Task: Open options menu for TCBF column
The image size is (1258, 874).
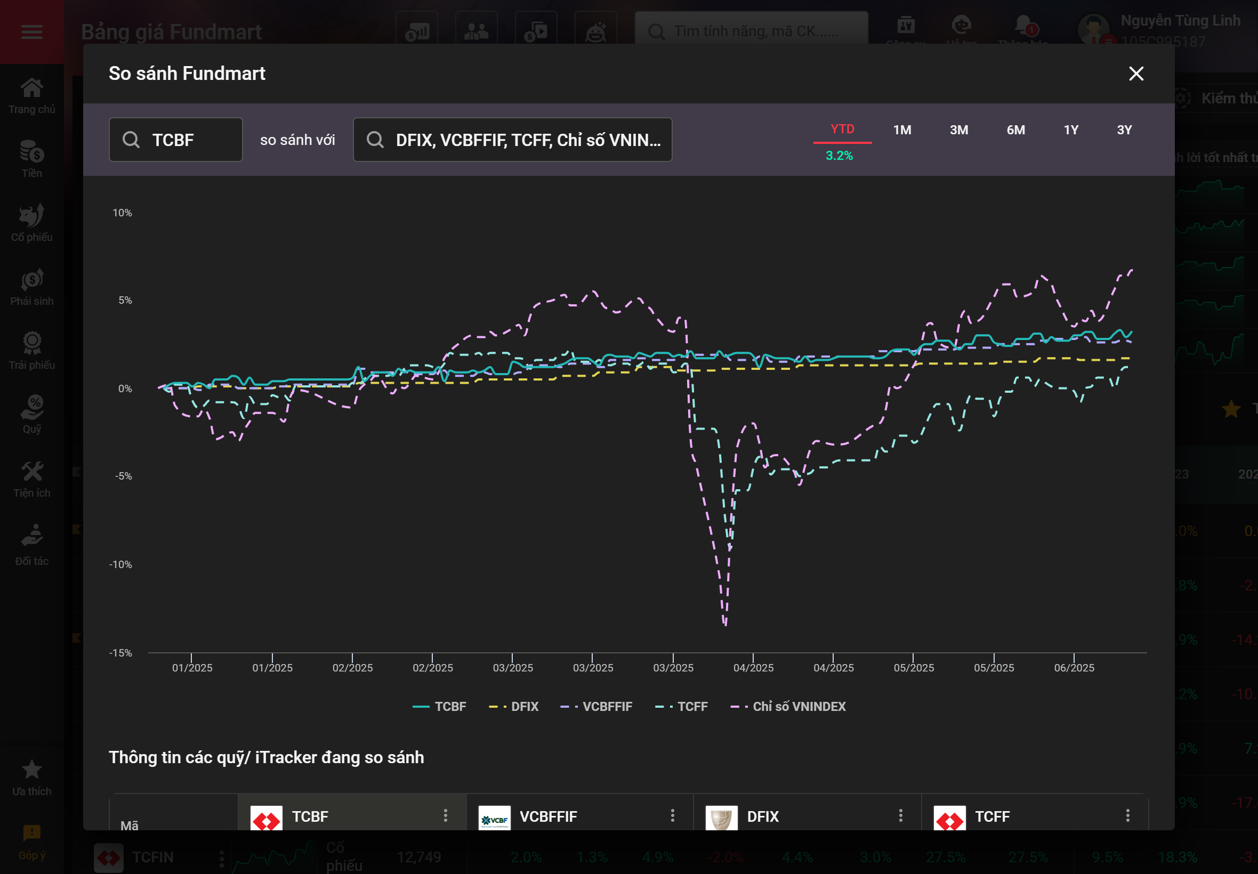Action: click(445, 815)
